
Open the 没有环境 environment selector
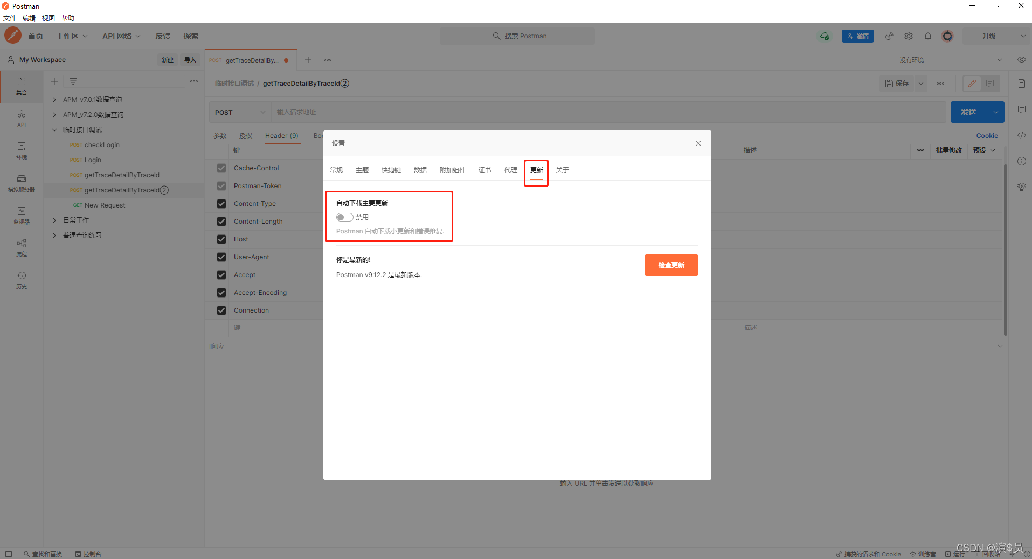pos(950,60)
